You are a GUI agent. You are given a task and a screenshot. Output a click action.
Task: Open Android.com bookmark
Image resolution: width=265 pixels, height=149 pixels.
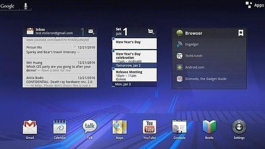click(x=209, y=68)
